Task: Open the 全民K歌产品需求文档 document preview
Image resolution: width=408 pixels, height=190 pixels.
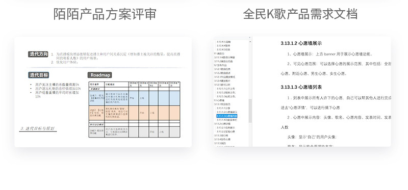Action: point(302,92)
